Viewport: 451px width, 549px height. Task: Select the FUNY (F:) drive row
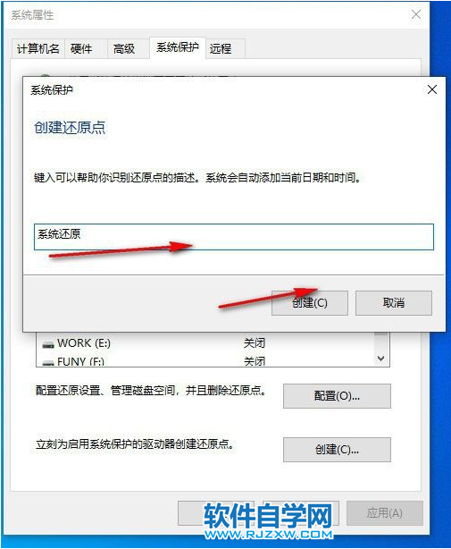[205, 361]
